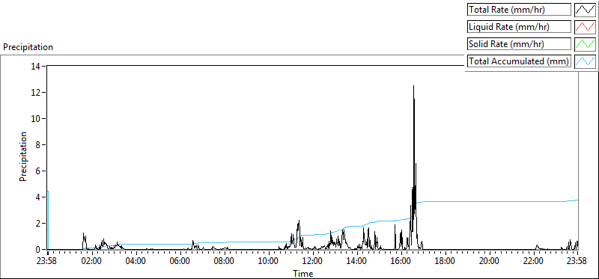Select the Total Accumulated (mm) legend label

tap(519, 61)
